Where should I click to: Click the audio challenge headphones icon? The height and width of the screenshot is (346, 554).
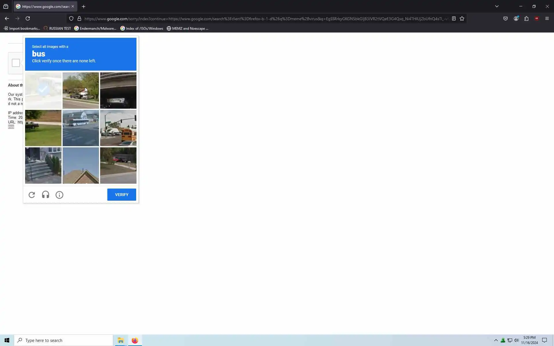[46, 195]
